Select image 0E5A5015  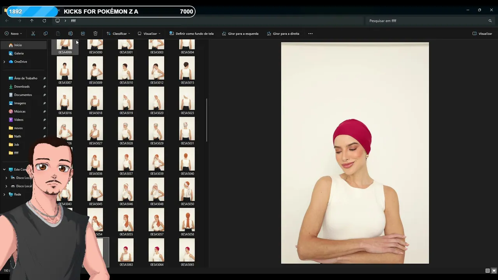(x=187, y=70)
